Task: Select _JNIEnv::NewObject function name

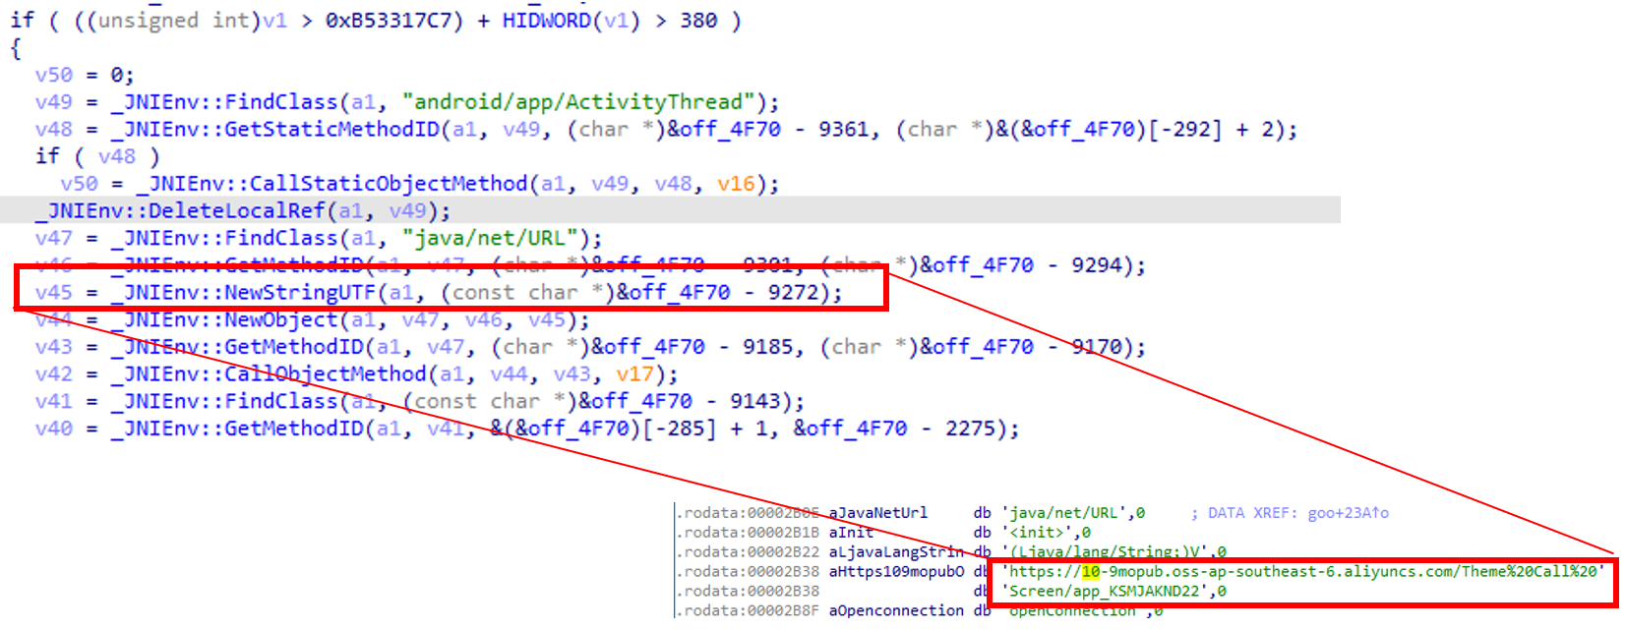Action: (x=225, y=319)
